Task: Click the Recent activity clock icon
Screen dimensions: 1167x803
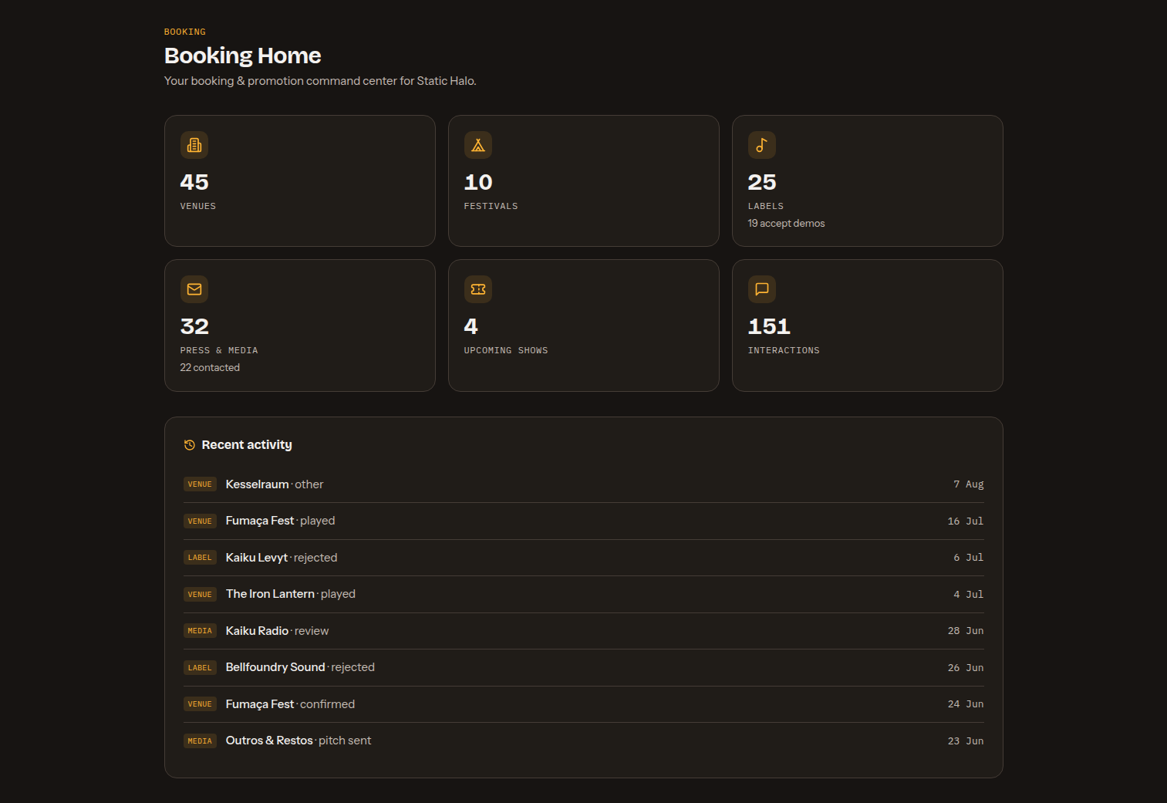Action: (190, 445)
